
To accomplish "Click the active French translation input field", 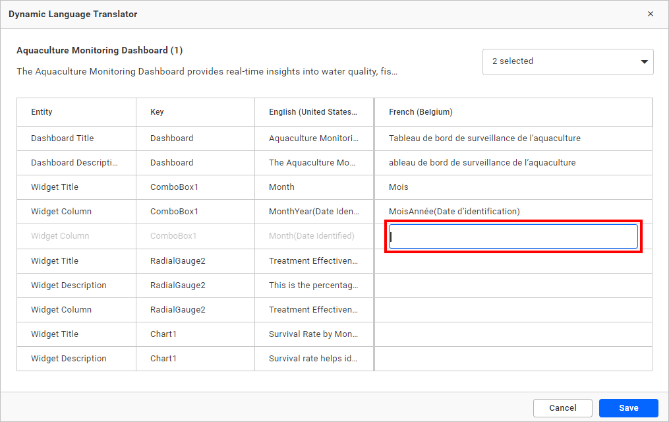I will (513, 237).
